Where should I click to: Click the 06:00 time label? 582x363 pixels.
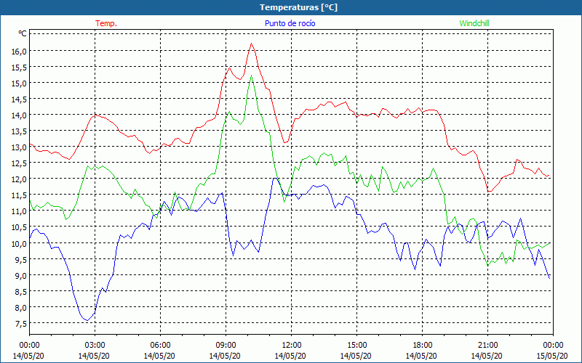[x=160, y=346]
